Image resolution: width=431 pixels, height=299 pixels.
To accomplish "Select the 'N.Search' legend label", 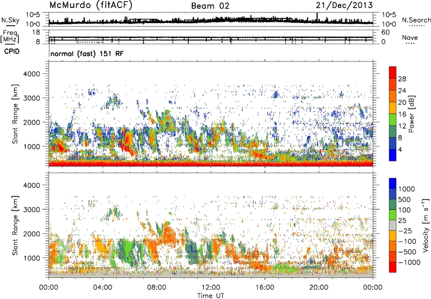I will (416, 20).
